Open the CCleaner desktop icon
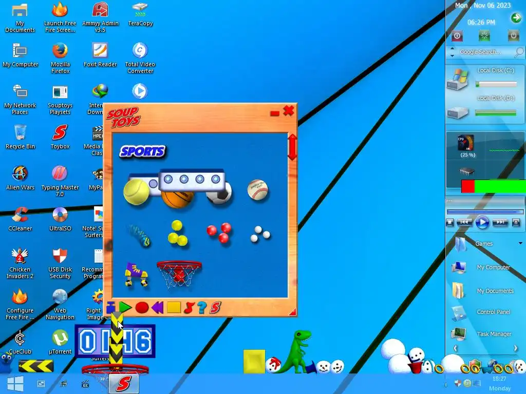The image size is (526, 394). point(20,219)
